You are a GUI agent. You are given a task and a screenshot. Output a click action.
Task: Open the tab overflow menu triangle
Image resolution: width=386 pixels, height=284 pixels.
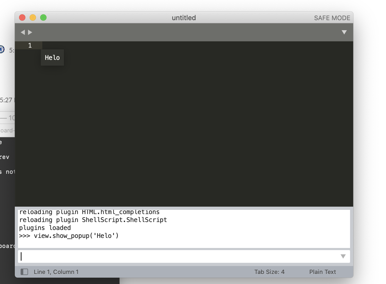tap(344, 32)
